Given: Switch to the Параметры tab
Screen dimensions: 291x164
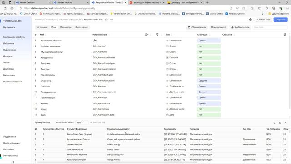Looking at the screenshot, I should coord(66,27).
